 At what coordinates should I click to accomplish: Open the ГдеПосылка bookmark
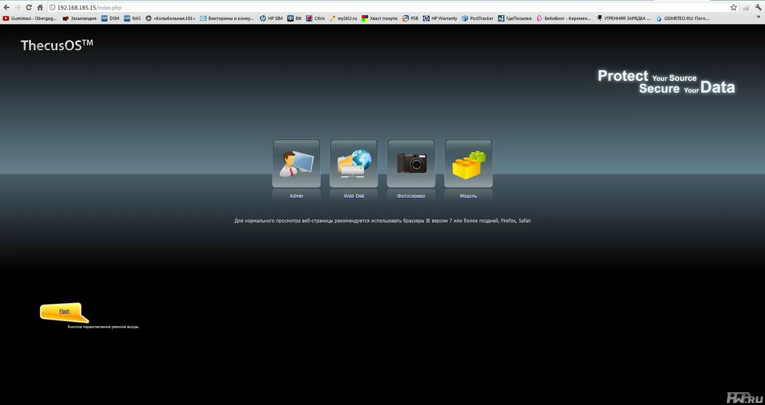click(x=515, y=18)
